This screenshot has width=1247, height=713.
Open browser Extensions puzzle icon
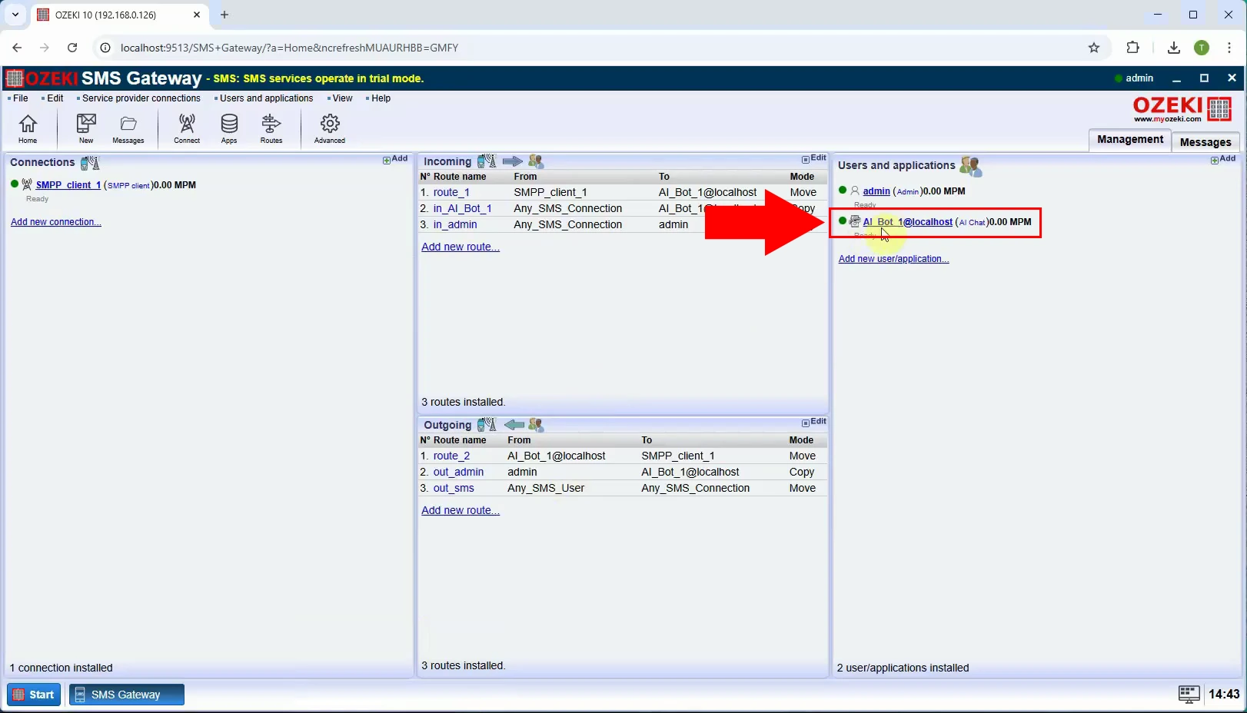[x=1132, y=48]
